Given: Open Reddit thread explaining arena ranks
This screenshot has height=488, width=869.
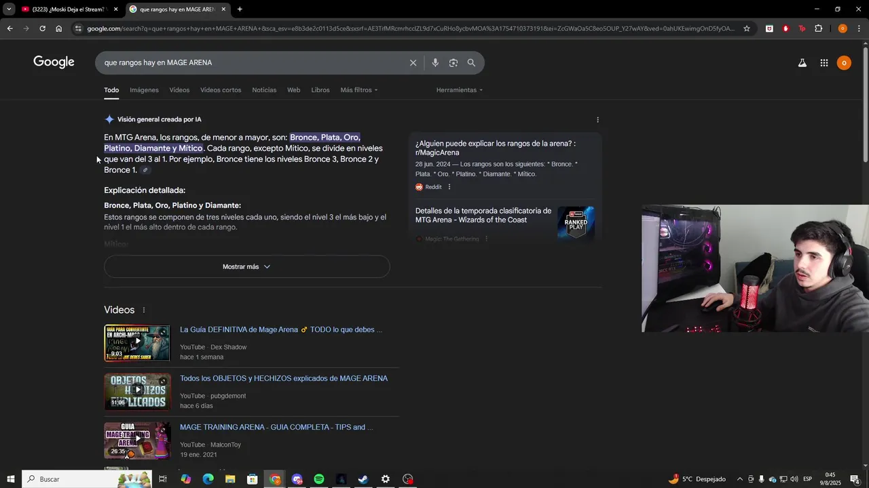Looking at the screenshot, I should 495,148.
